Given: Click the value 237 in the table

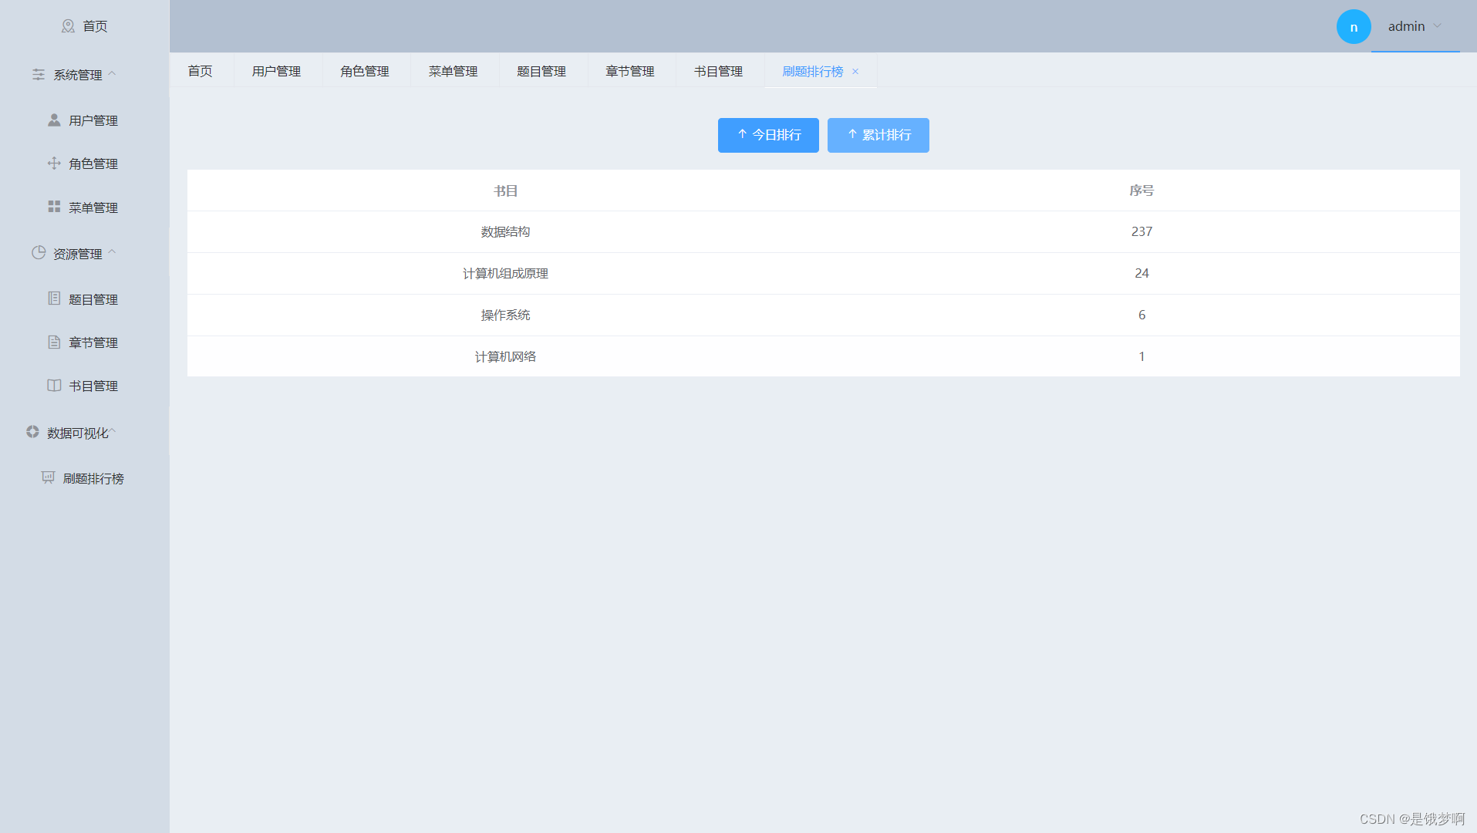Looking at the screenshot, I should point(1141,231).
